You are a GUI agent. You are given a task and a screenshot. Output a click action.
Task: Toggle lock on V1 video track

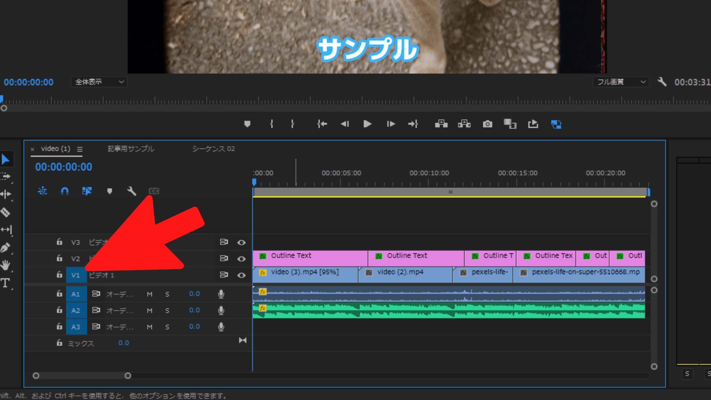59,275
